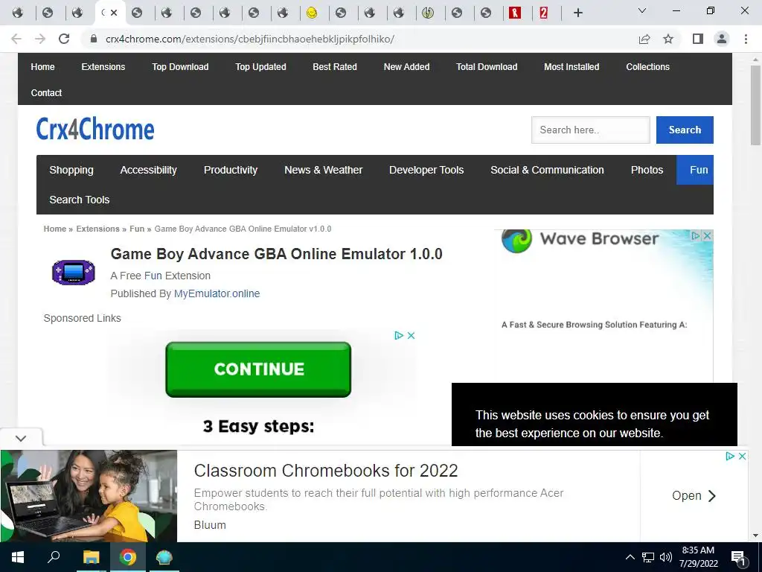Bookmark this page with the star icon
This screenshot has width=762, height=572.
[668, 39]
